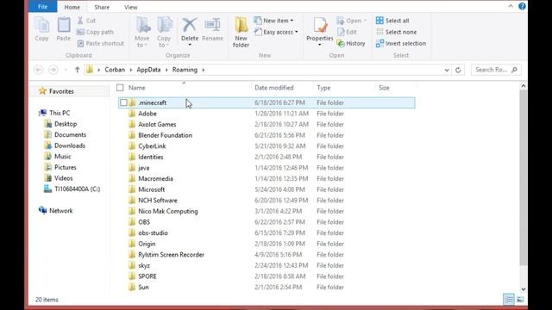The image size is (552, 310).
Task: Open Documents in the navigation pane
Action: [x=66, y=134]
